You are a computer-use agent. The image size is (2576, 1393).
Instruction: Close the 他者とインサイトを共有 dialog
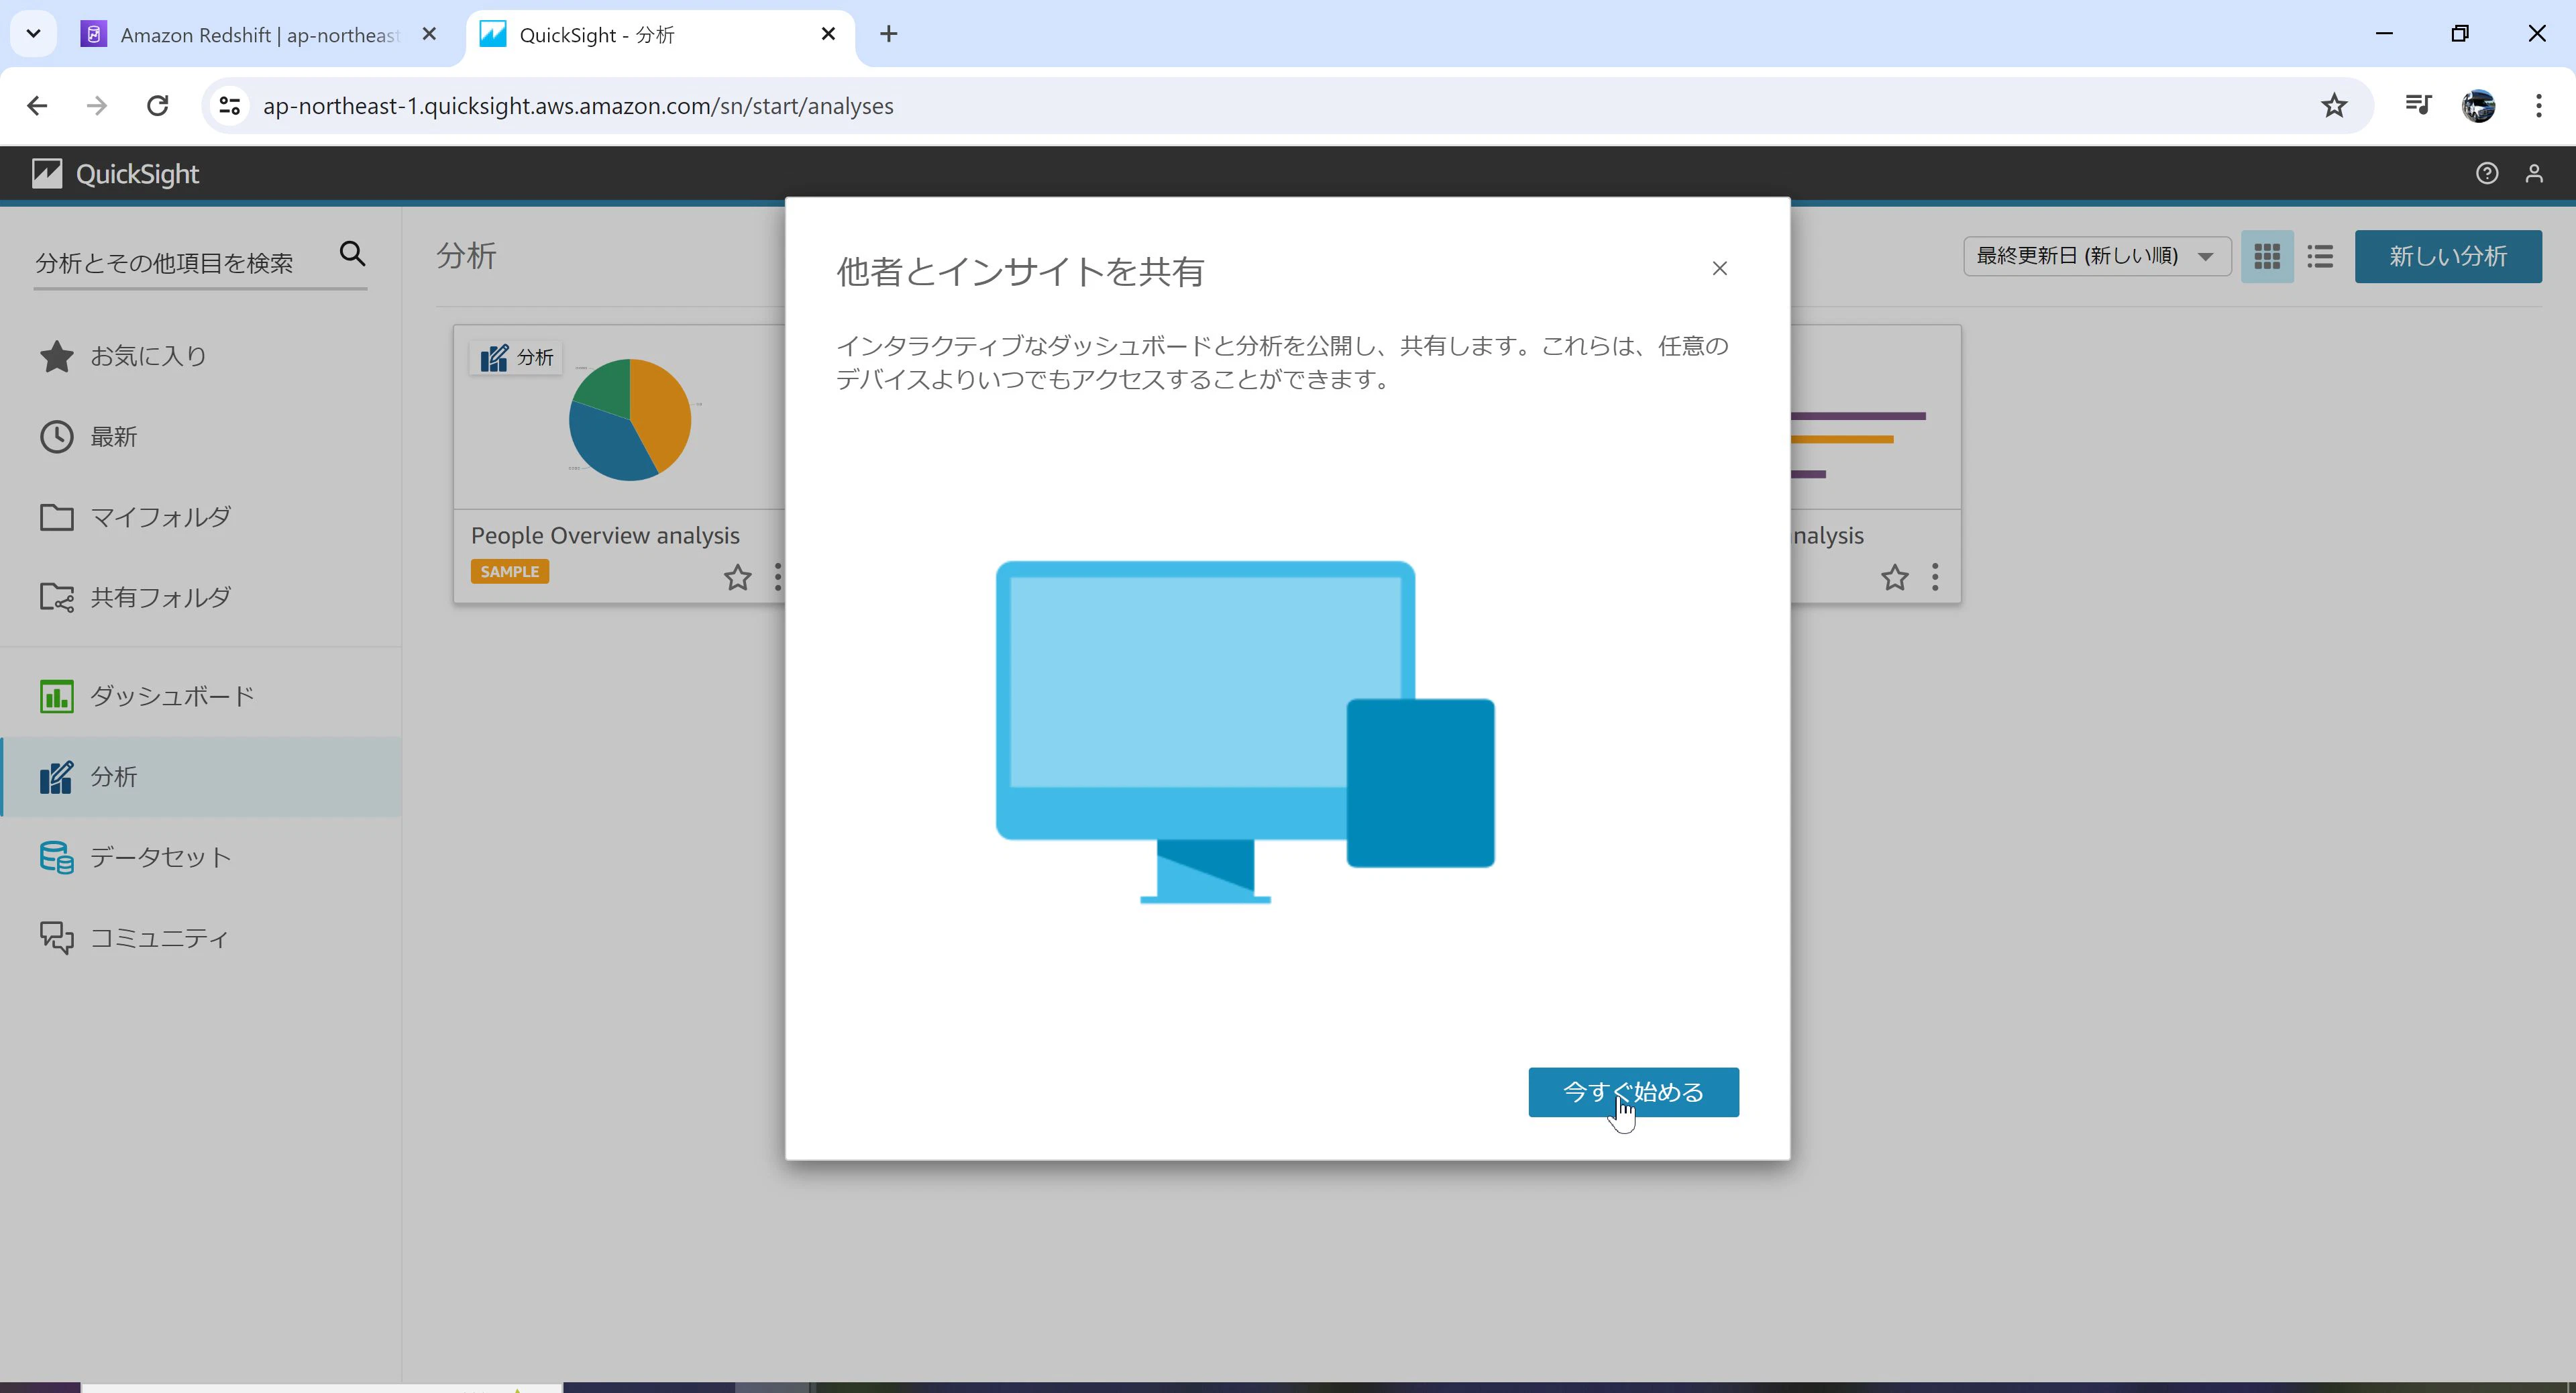pyautogui.click(x=1719, y=268)
